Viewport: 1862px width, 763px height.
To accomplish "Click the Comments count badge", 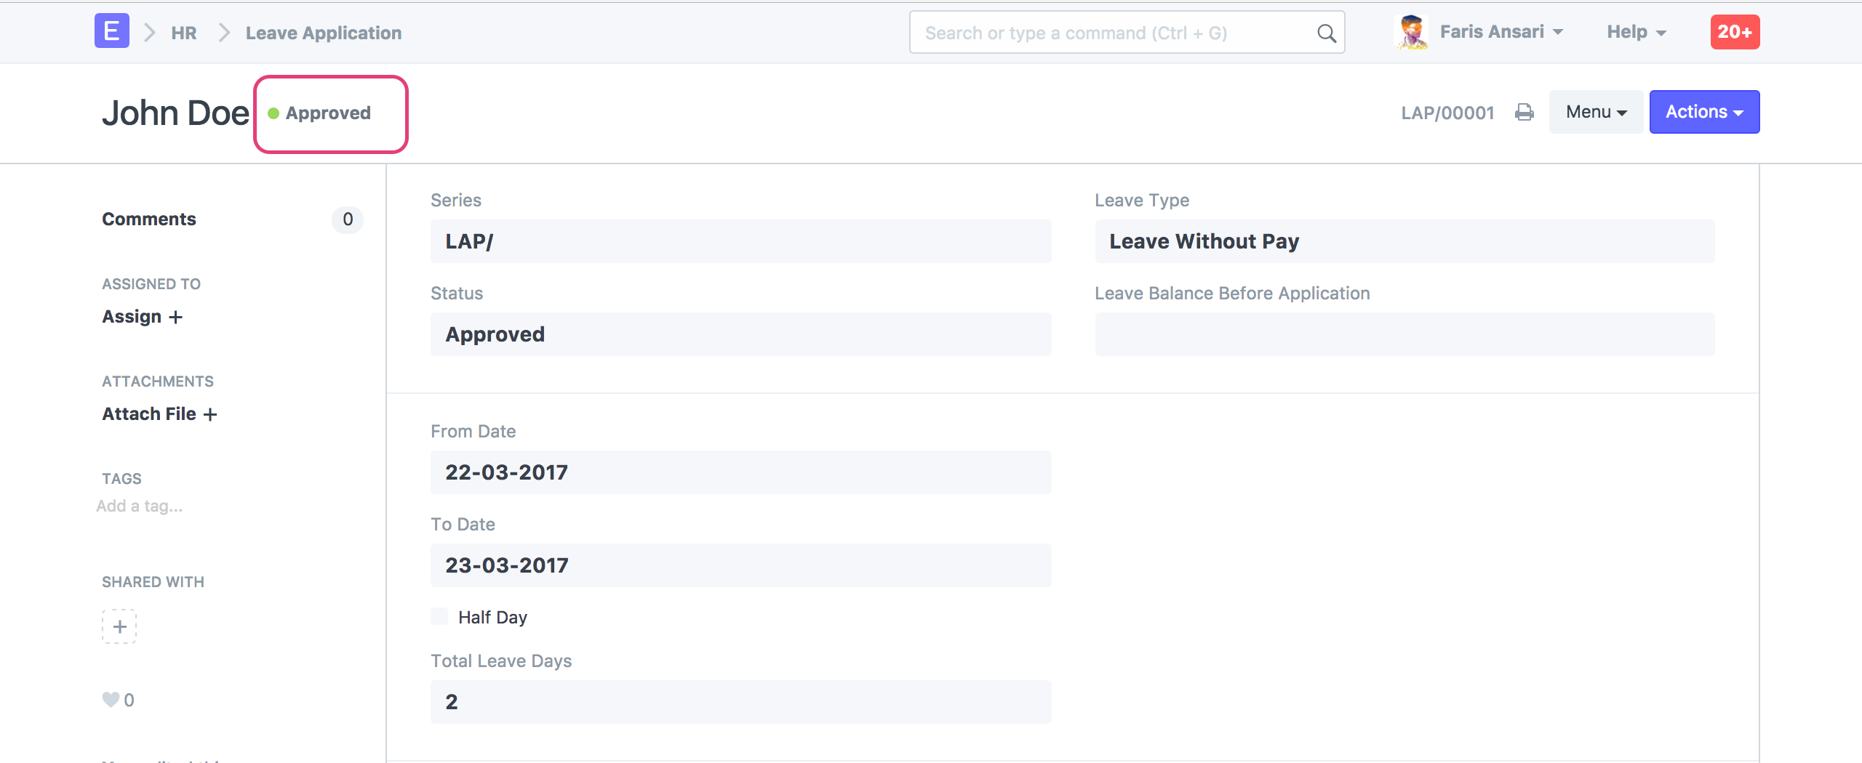I will tap(348, 219).
